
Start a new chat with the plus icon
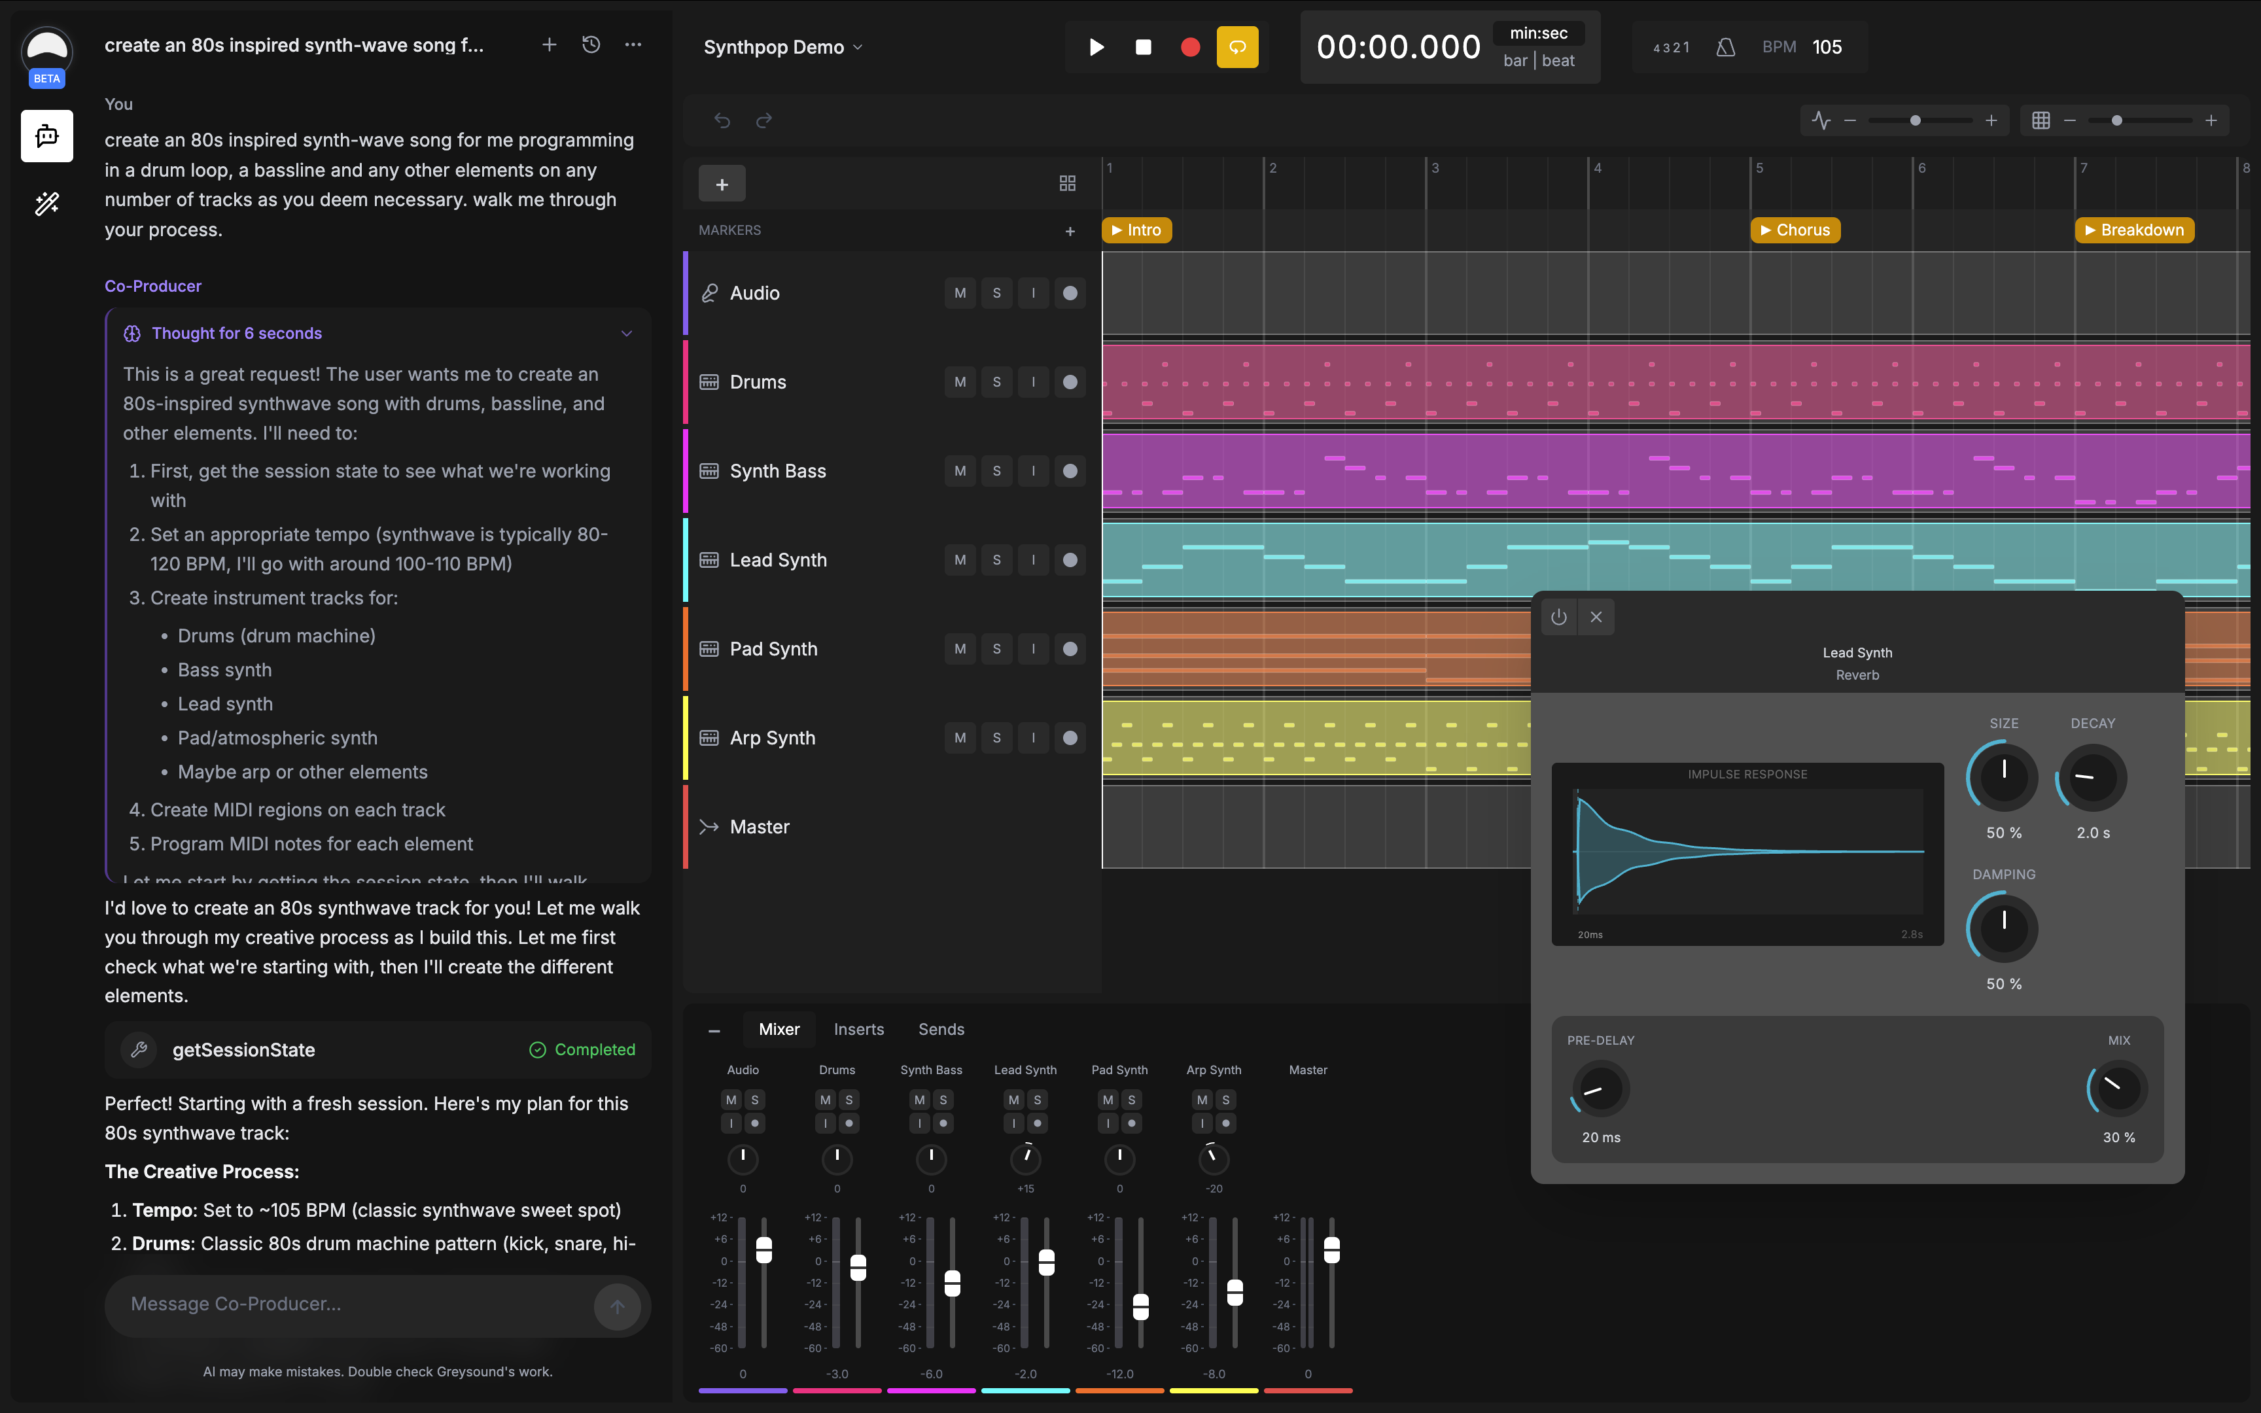pos(550,44)
